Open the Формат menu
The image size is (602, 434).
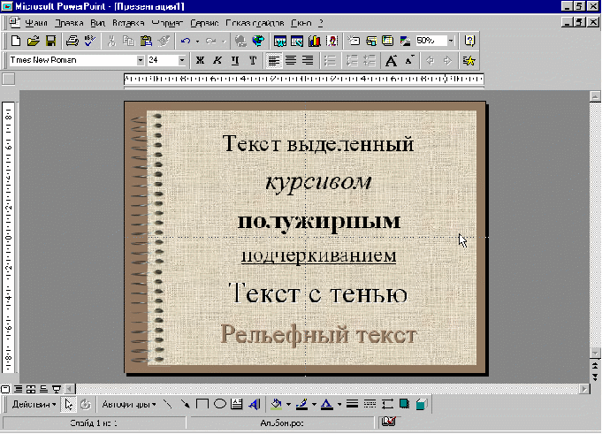pyautogui.click(x=167, y=23)
